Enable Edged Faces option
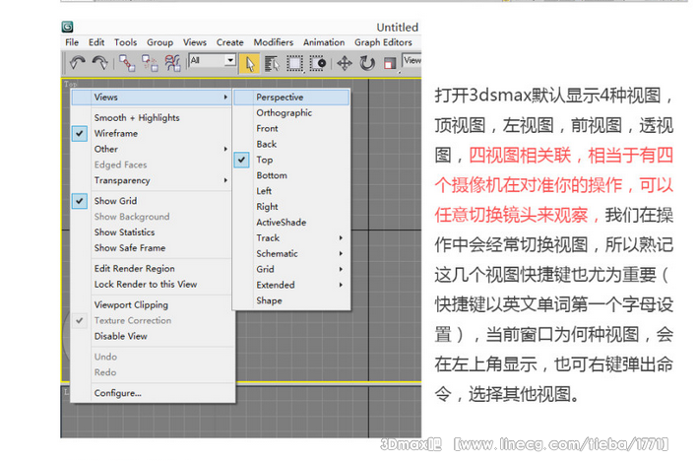697x461 pixels. pos(120,165)
